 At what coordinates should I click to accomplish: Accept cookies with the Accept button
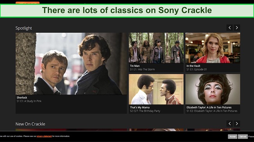pos(233,137)
